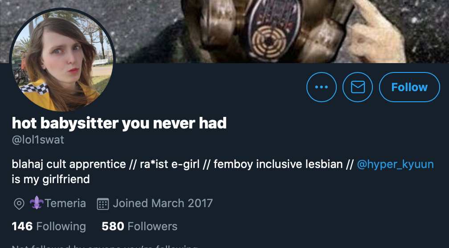Click the femboy inclusive lesbian bio phrase
Image resolution: width=449 pixels, height=248 pixels.
278,164
